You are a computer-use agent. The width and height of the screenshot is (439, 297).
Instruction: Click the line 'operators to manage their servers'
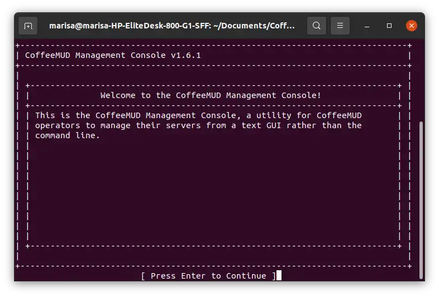[x=198, y=125]
